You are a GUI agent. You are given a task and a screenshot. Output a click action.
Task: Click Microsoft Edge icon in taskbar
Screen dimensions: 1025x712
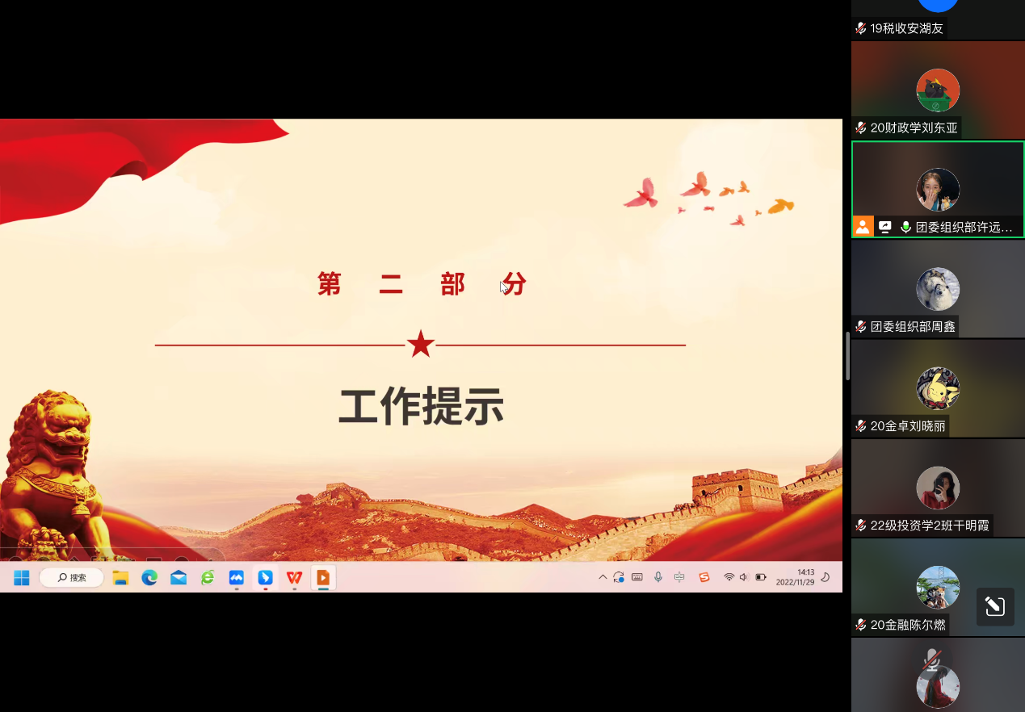pyautogui.click(x=149, y=577)
